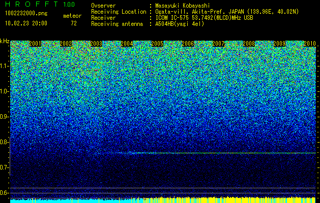Click the 0.8 kHz axis label
Viewport: 320px width, 203px height.
4,142
